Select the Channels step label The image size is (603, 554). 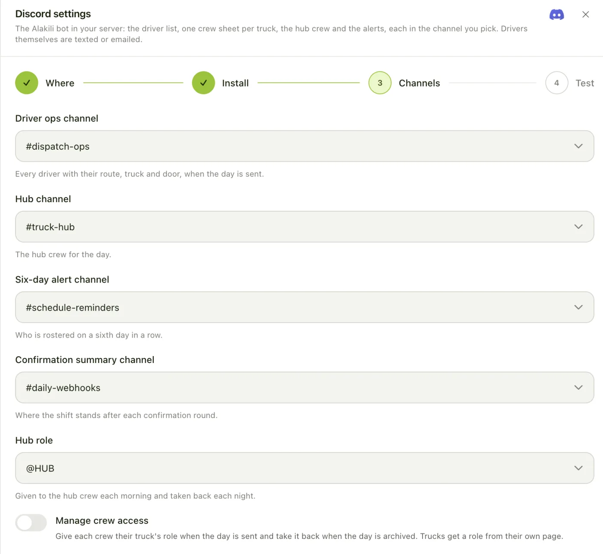tap(420, 83)
